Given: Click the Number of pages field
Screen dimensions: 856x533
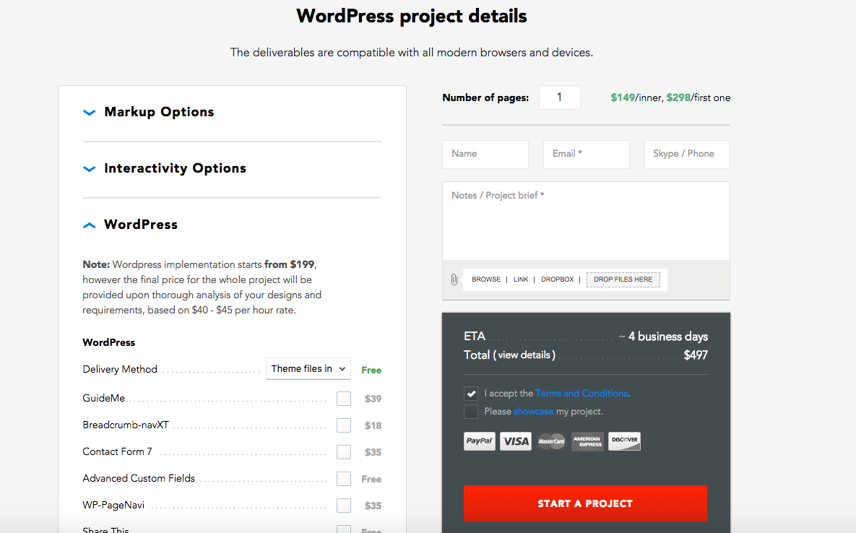Looking at the screenshot, I should coord(560,97).
